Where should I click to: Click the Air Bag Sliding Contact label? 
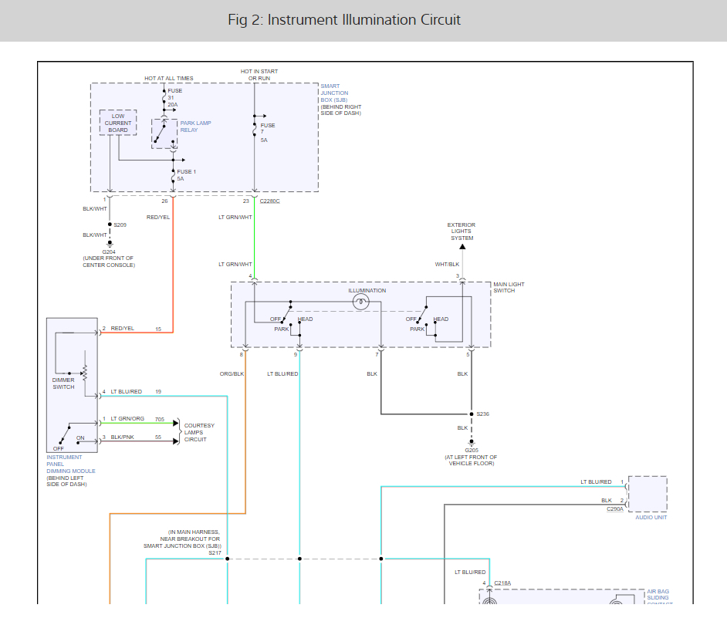(658, 596)
